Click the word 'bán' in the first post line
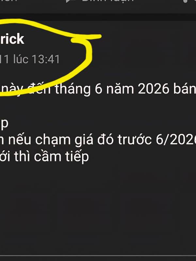 [185, 89]
